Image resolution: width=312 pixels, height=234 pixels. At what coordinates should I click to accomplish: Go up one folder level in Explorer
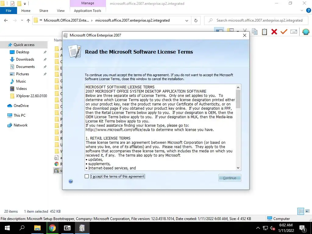tap(28, 20)
